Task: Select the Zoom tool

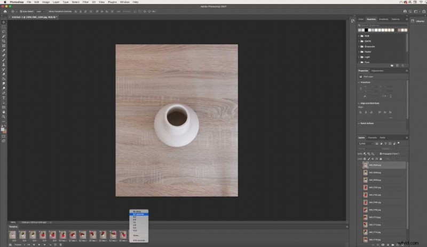Action: (x=4, y=117)
